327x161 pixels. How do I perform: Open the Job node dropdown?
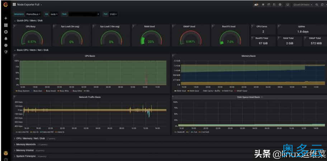pos(54,14)
